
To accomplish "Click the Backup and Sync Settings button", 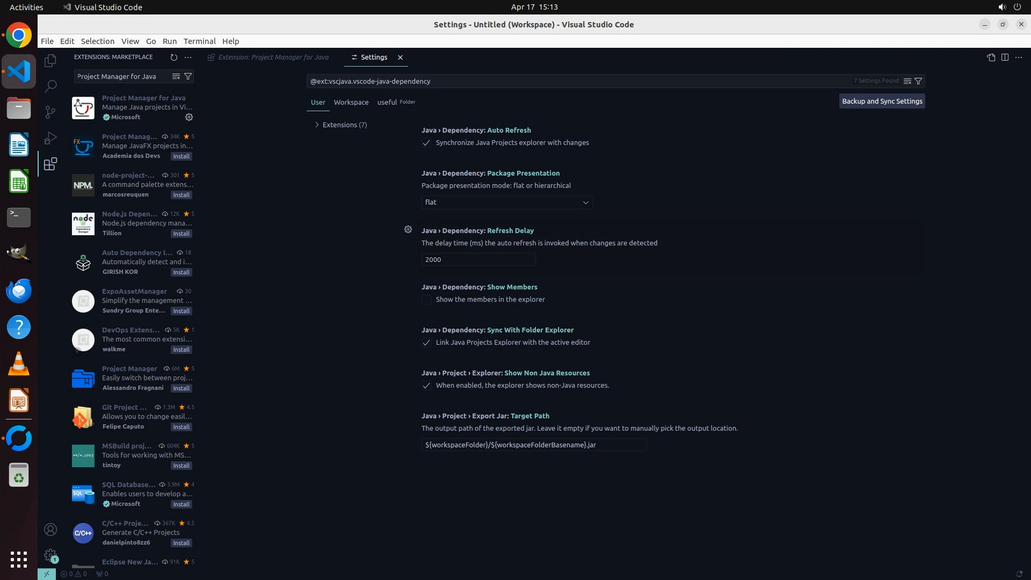I will 882,101.
